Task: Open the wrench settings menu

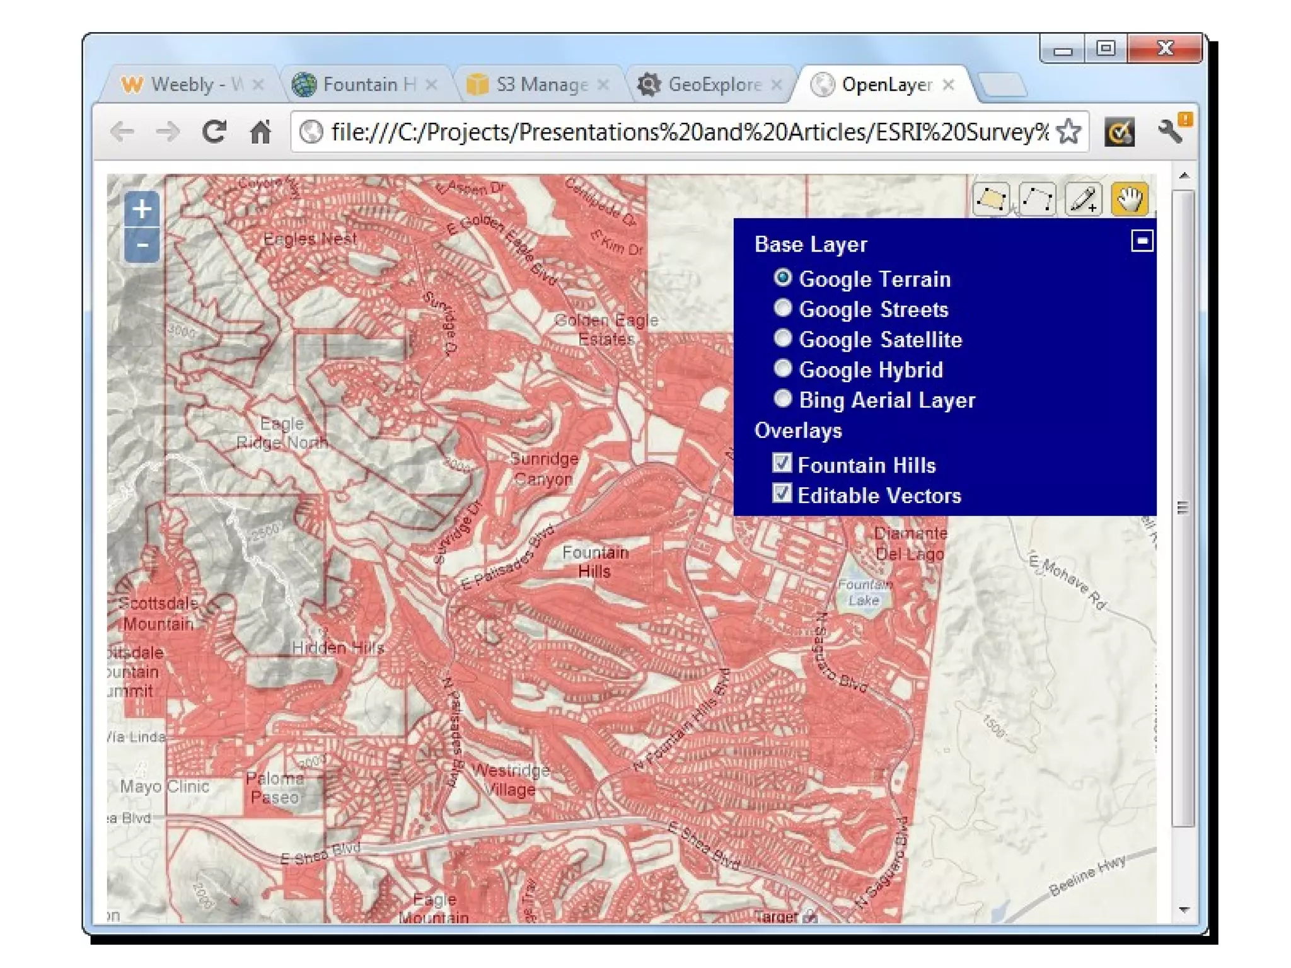Action: tap(1170, 132)
